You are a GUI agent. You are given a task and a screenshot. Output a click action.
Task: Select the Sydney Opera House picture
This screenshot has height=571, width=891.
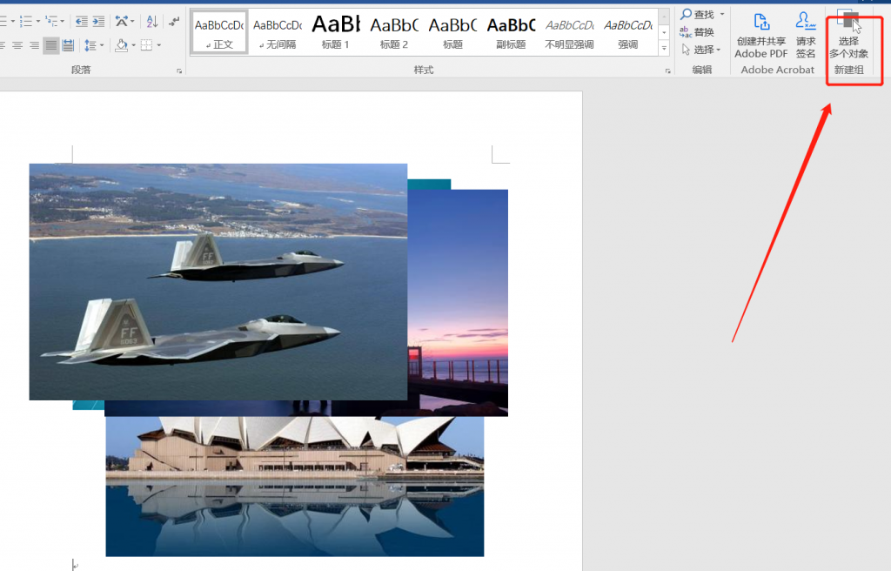295,487
